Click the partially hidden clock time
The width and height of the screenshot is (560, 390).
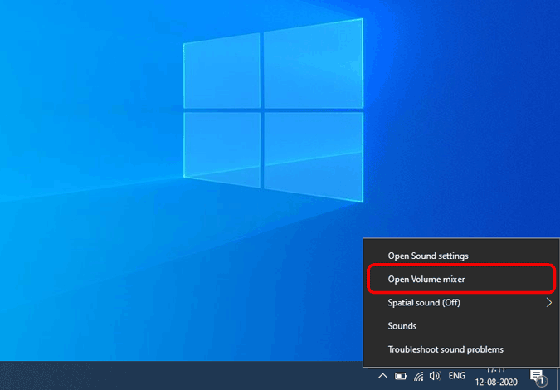click(x=496, y=369)
